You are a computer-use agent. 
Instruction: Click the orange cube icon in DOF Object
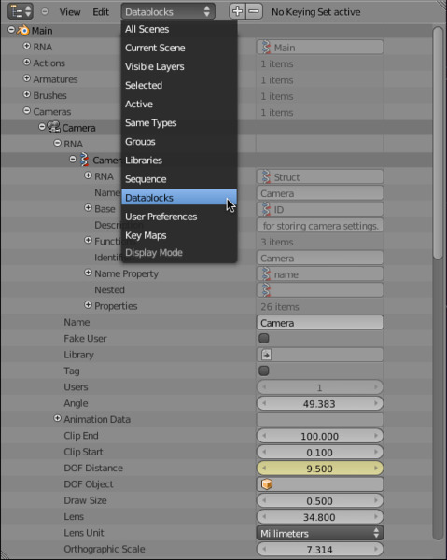click(267, 483)
